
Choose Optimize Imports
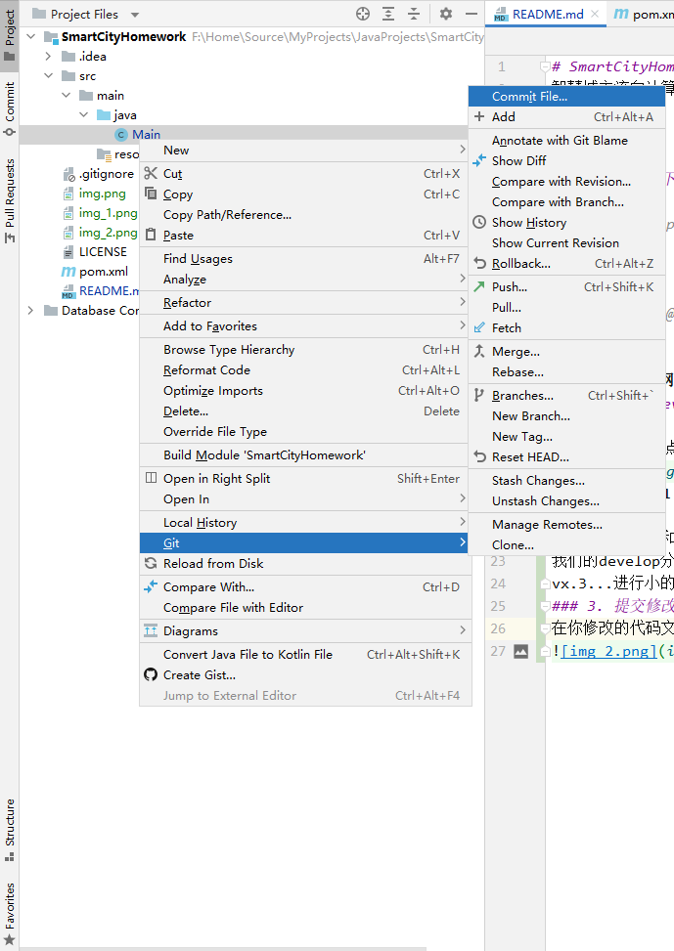pyautogui.click(x=305, y=391)
